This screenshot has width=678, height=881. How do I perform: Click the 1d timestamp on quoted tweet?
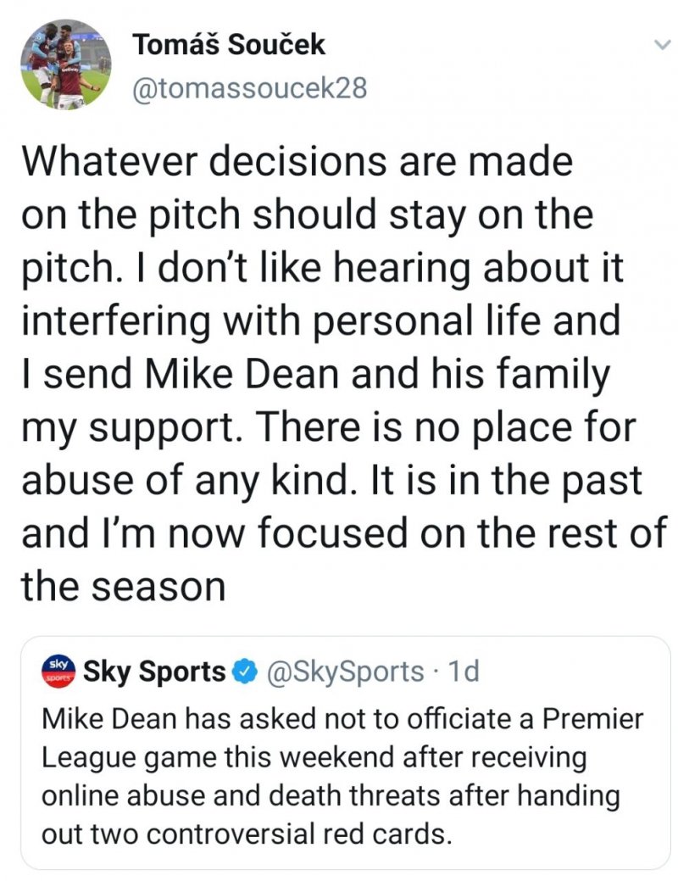click(x=462, y=672)
